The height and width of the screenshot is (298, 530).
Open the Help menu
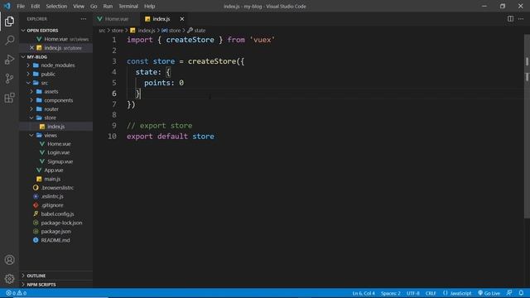(149, 6)
